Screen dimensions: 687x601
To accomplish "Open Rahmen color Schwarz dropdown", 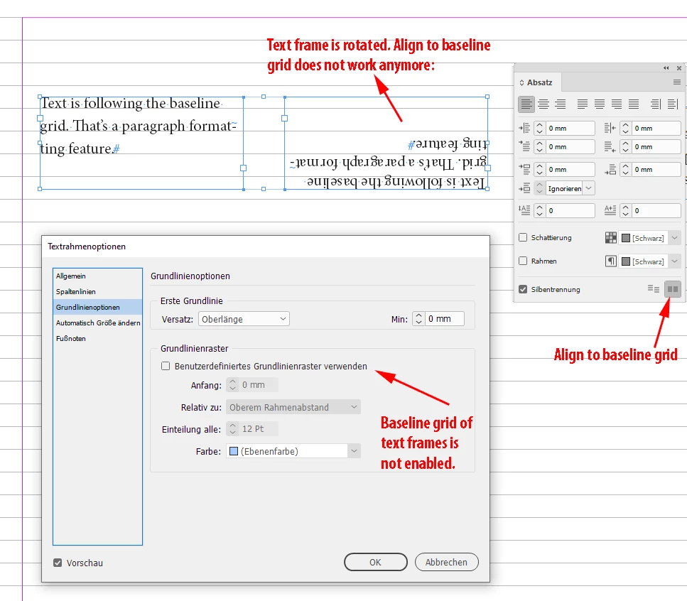I will click(x=674, y=261).
